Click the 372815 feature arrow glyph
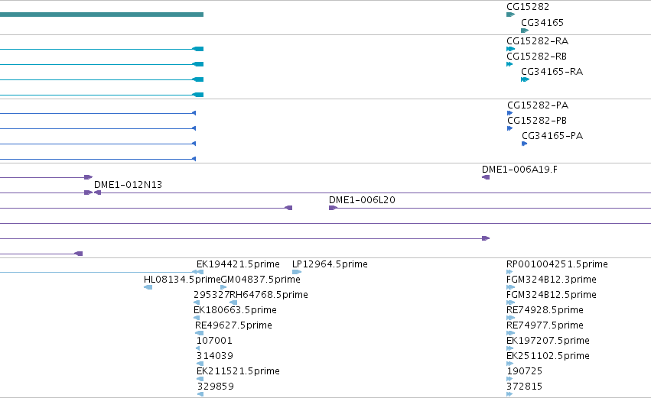Viewport: 651px width, 398px height. coord(509,394)
